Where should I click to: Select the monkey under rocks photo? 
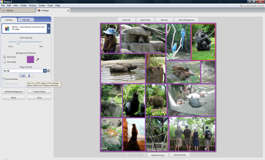click(x=143, y=38)
